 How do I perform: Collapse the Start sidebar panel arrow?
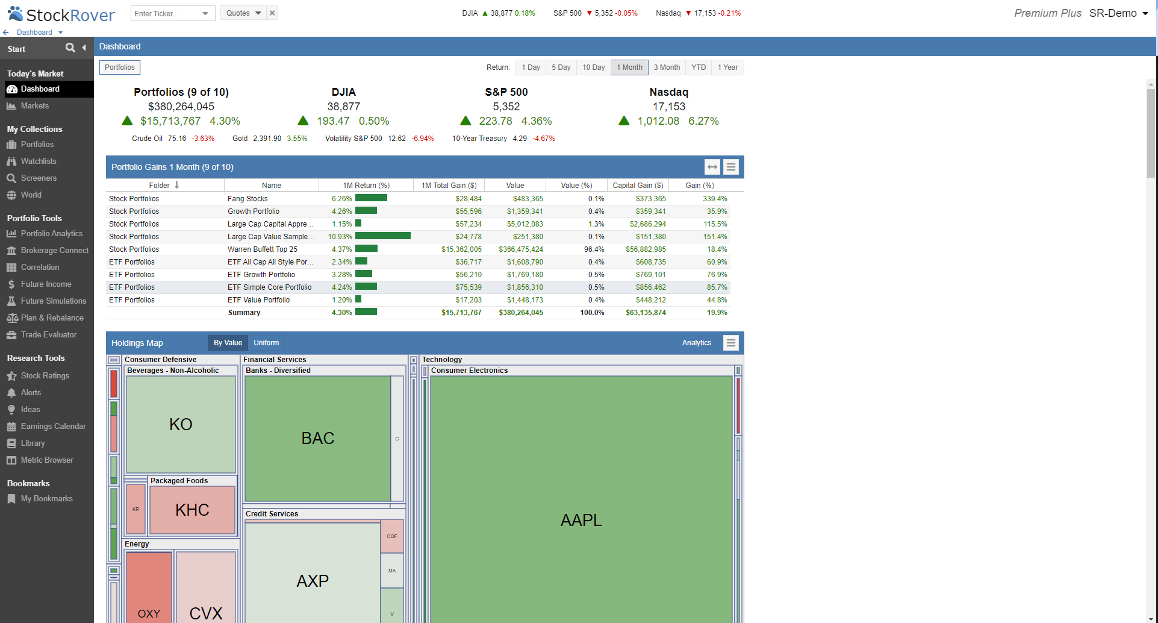click(x=84, y=48)
